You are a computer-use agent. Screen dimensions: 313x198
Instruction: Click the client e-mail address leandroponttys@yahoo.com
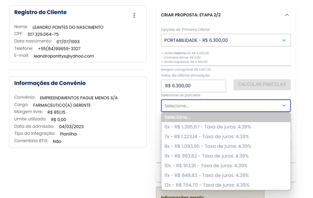tap(64, 56)
